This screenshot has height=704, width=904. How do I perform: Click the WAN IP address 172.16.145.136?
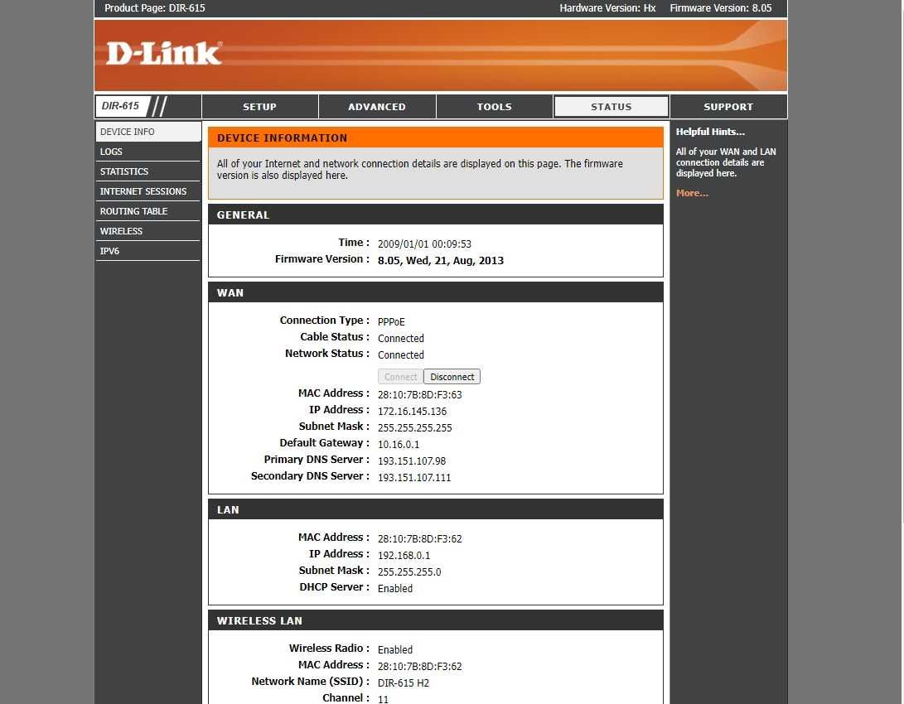click(x=412, y=412)
